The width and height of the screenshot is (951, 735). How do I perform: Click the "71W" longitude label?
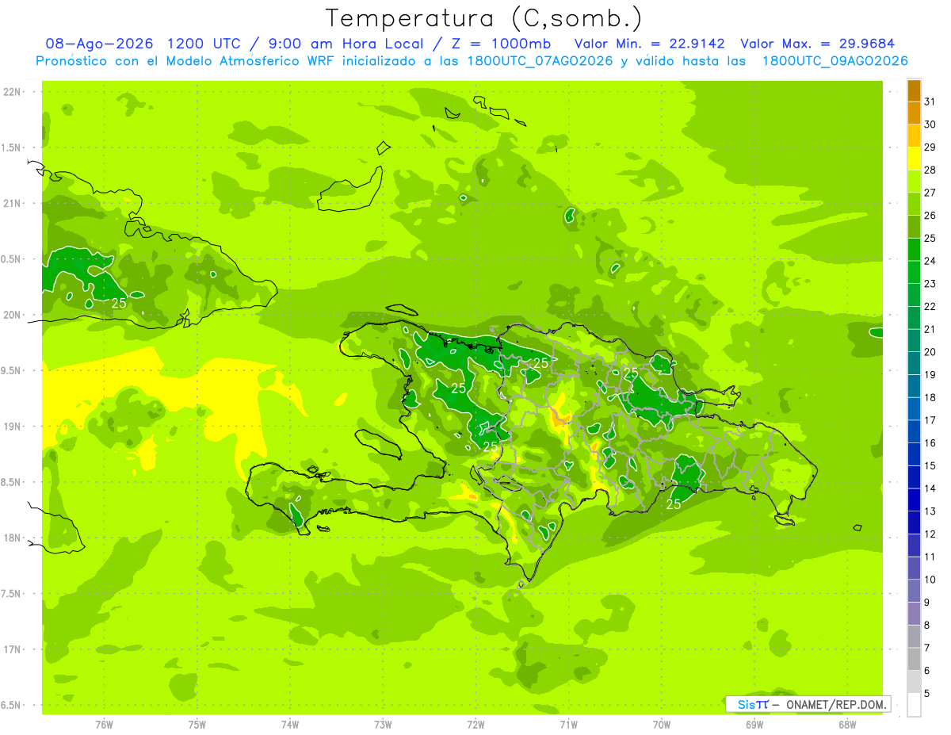[568, 725]
